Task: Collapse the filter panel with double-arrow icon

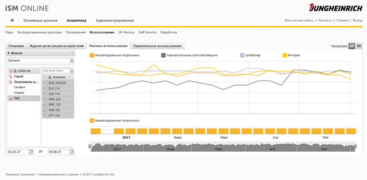Action: point(72,53)
